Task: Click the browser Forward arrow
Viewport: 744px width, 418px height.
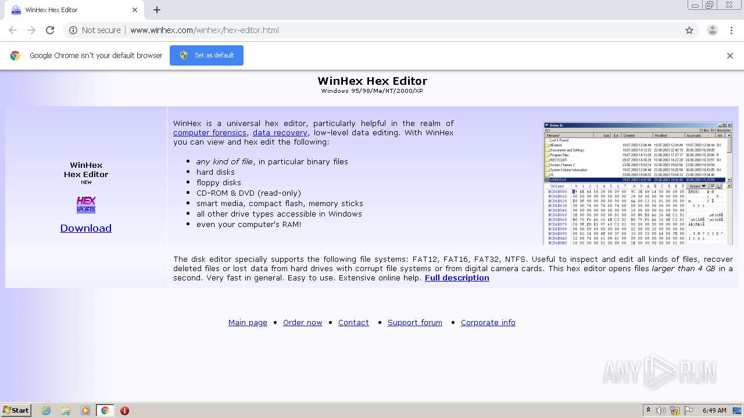Action: tap(31, 30)
